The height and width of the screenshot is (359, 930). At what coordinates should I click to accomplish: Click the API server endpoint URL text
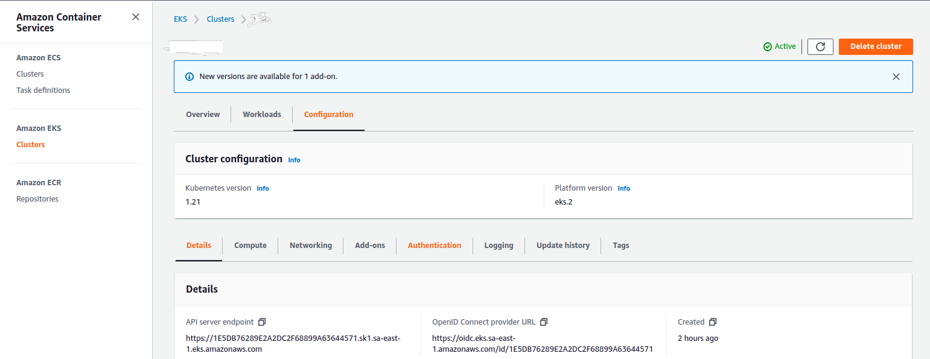(293, 344)
